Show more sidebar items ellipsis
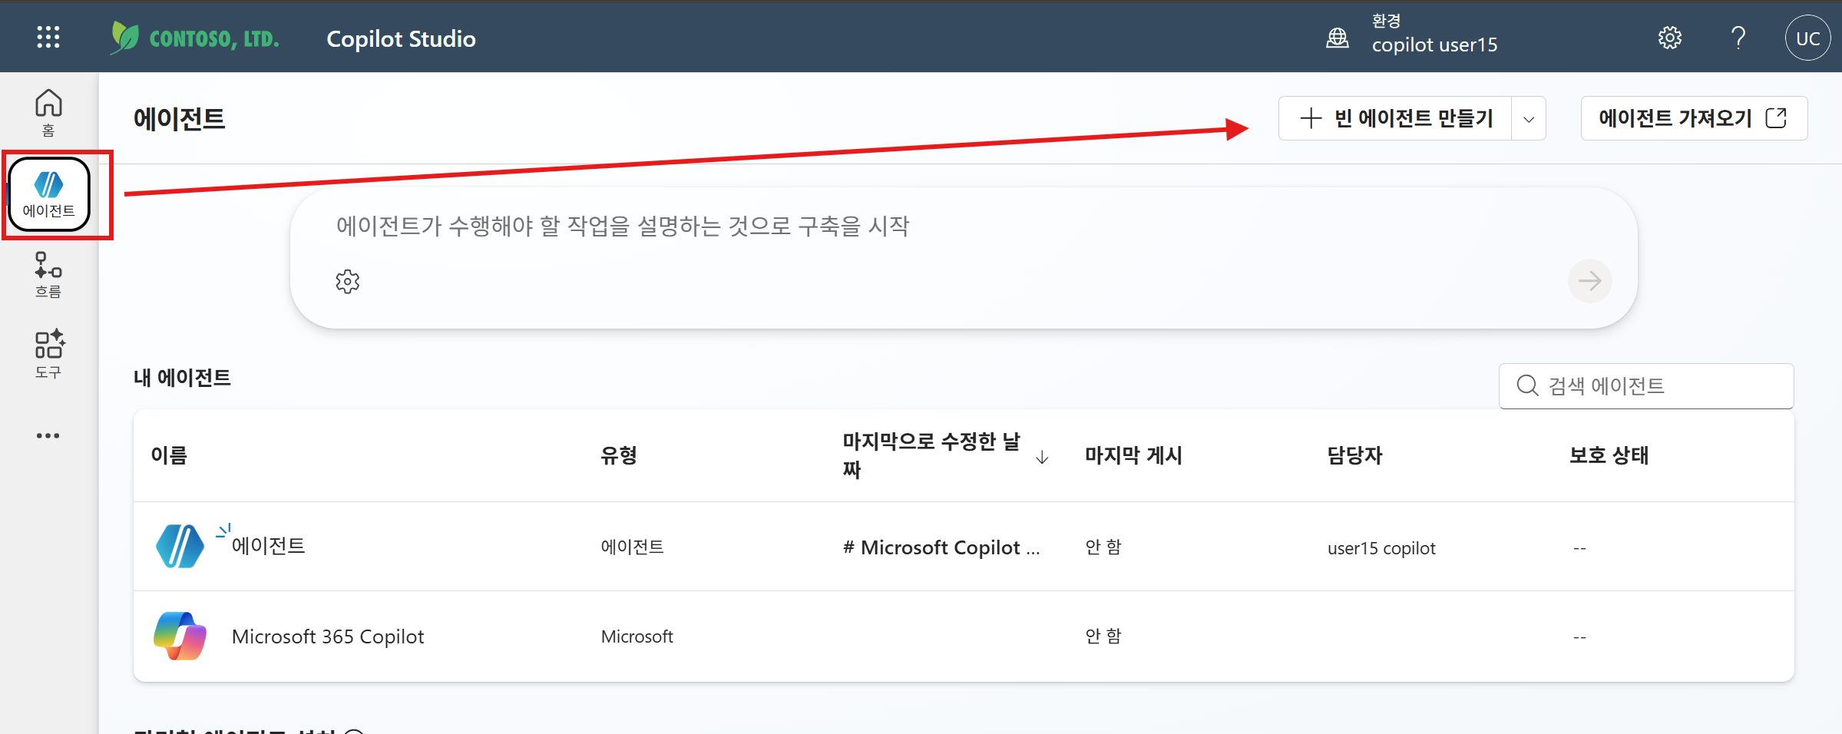 click(x=48, y=435)
